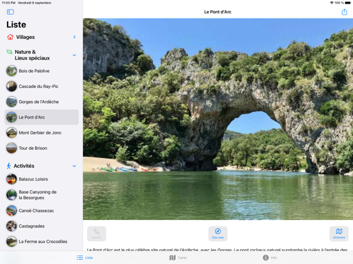This screenshot has width=353, height=264.
Task: Select Le Pont d'Arc row text
Action: coord(32,117)
